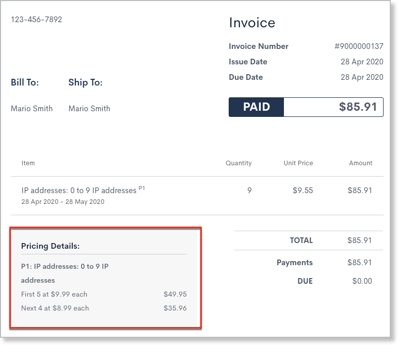Viewport: 398px width, 345px height.
Task: Click the Unit Price column header
Action: [298, 163]
